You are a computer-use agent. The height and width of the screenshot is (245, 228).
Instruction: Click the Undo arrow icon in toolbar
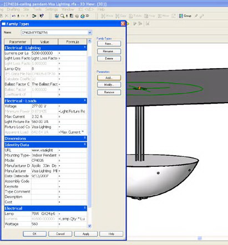[13, 16]
